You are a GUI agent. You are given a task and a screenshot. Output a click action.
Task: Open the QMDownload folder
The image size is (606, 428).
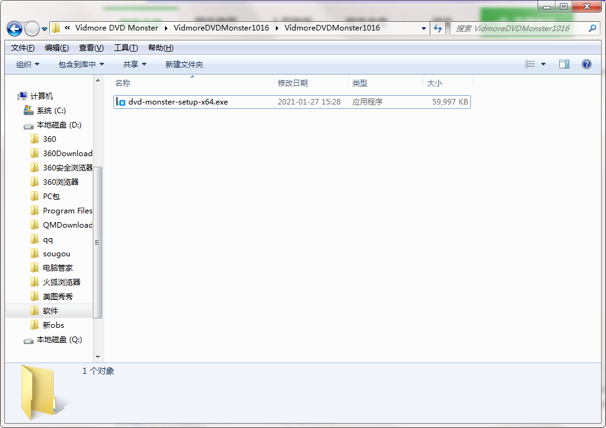[x=68, y=225]
